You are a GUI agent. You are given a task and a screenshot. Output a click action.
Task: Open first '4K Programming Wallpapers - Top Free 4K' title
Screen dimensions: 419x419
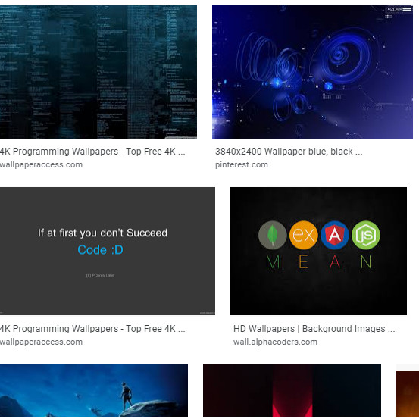(92, 152)
